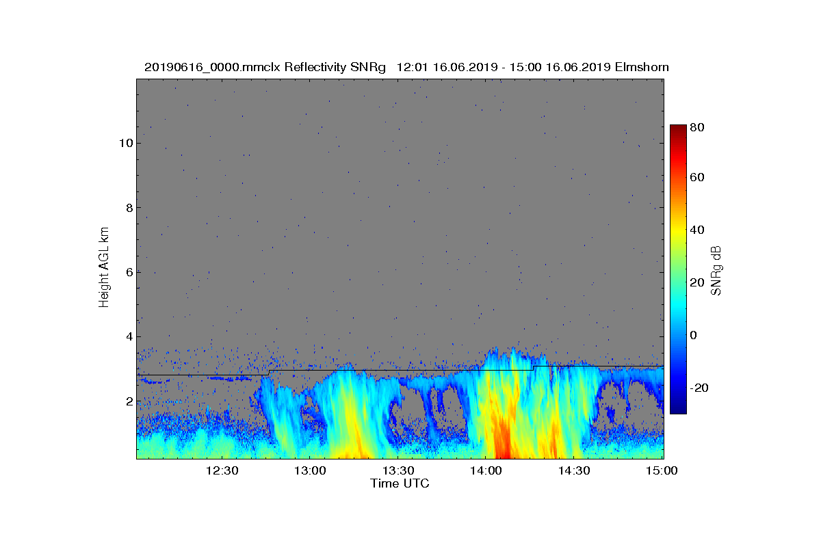The height and width of the screenshot is (547, 821).
Task: Click the 'SNRg dB' colorbar label
Action: 716,271
